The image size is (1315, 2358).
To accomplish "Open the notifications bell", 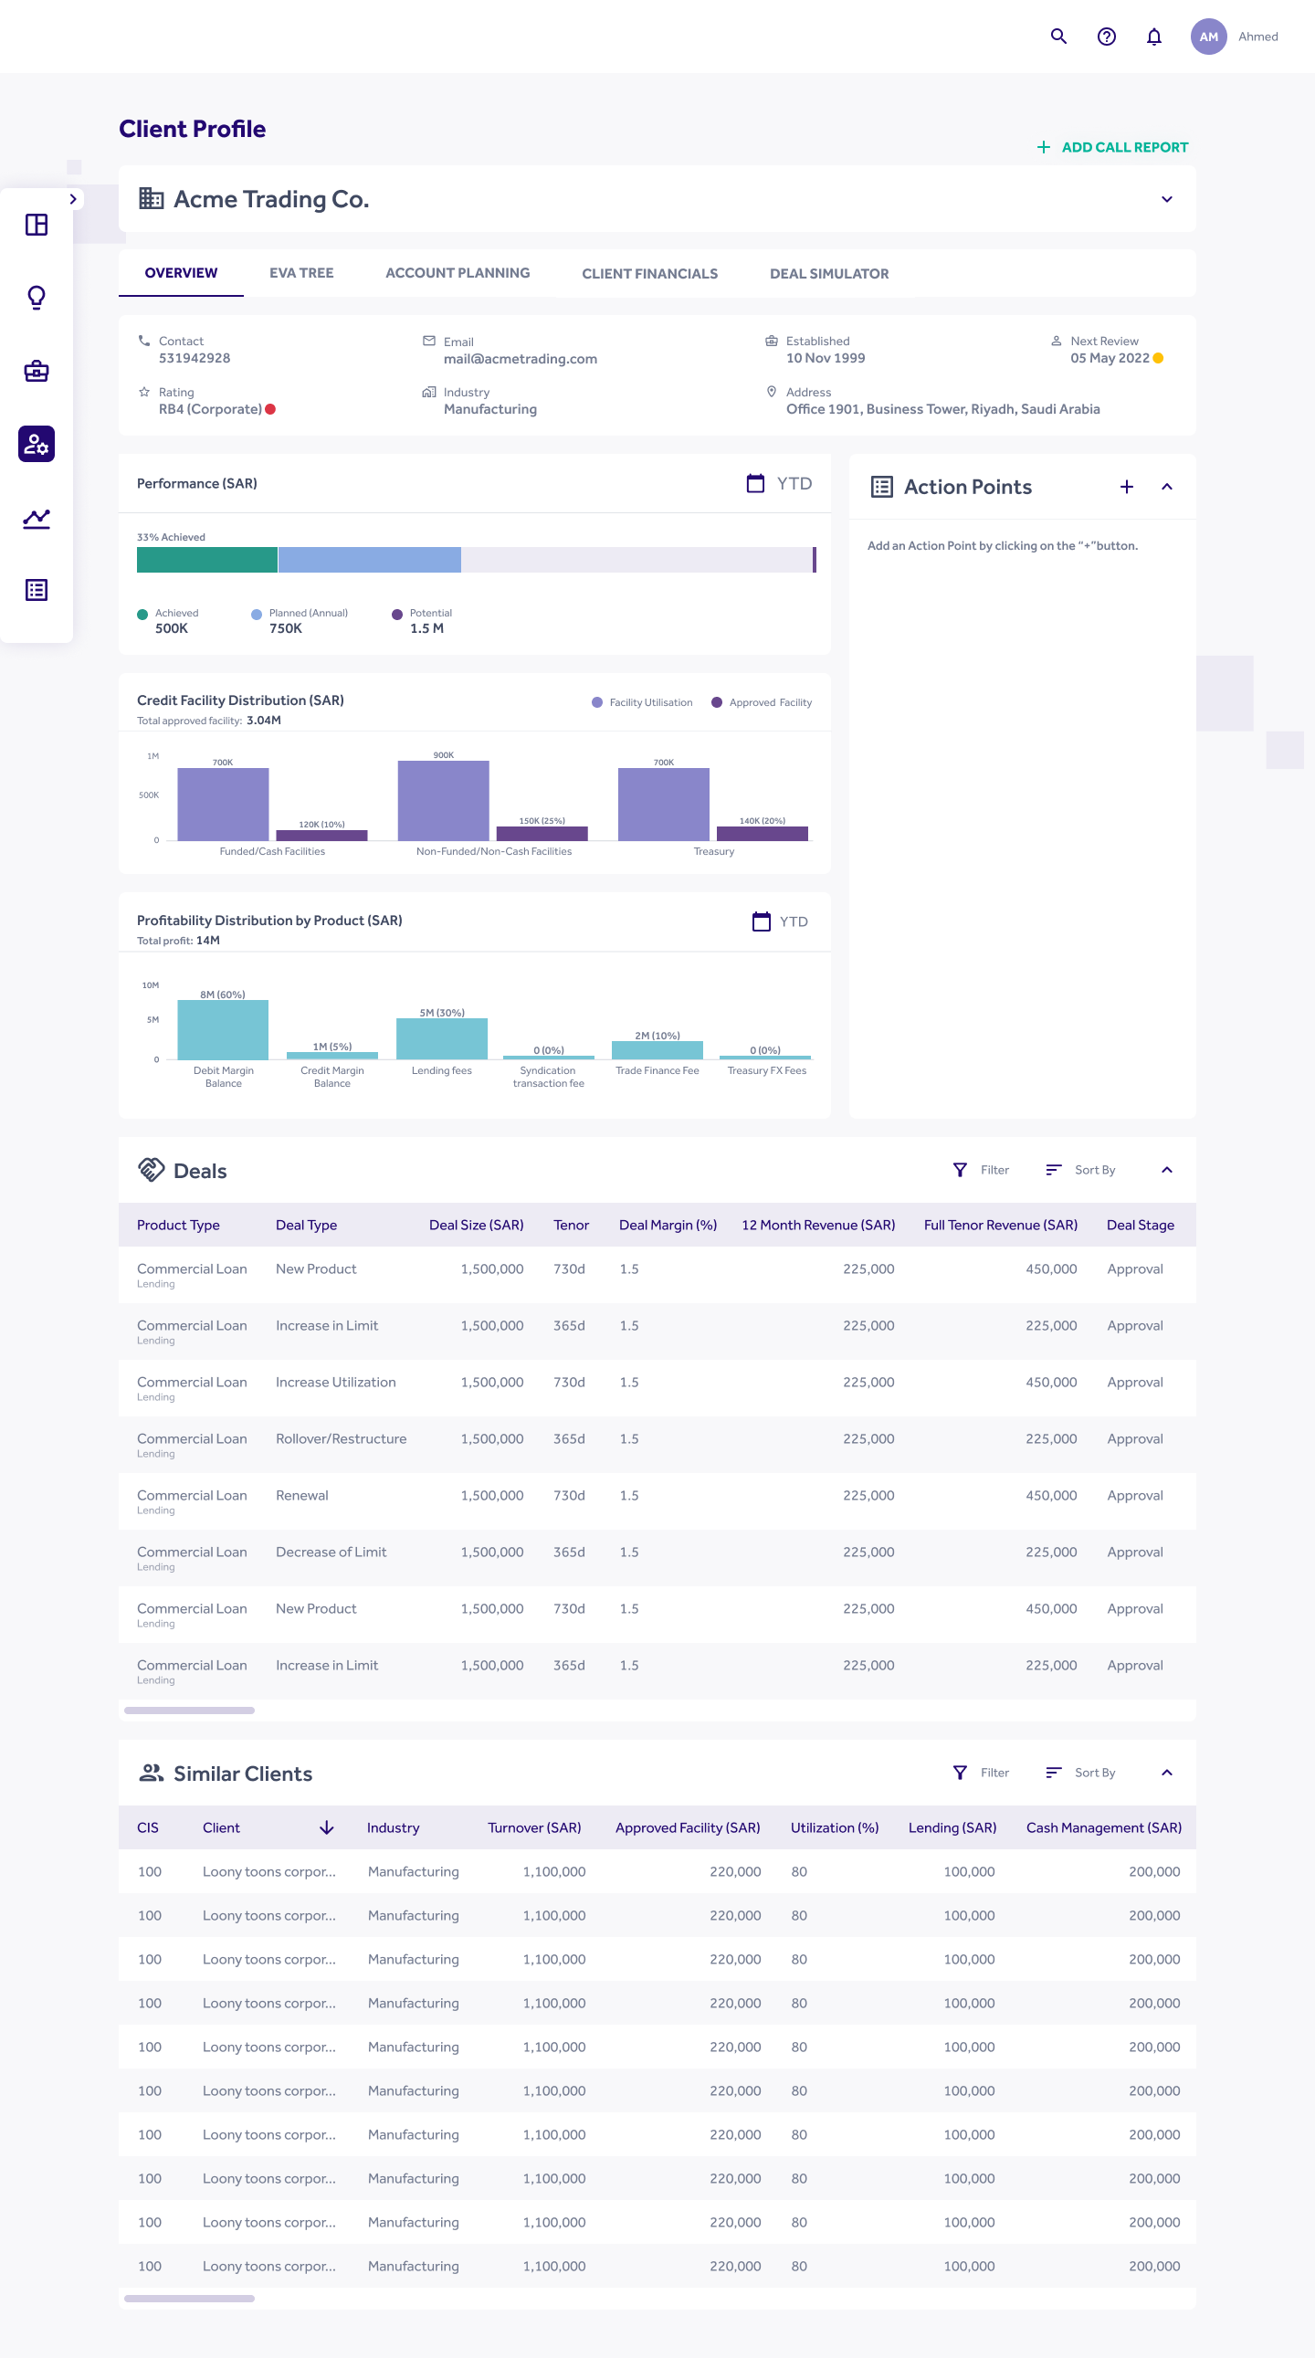I will coord(1153,37).
